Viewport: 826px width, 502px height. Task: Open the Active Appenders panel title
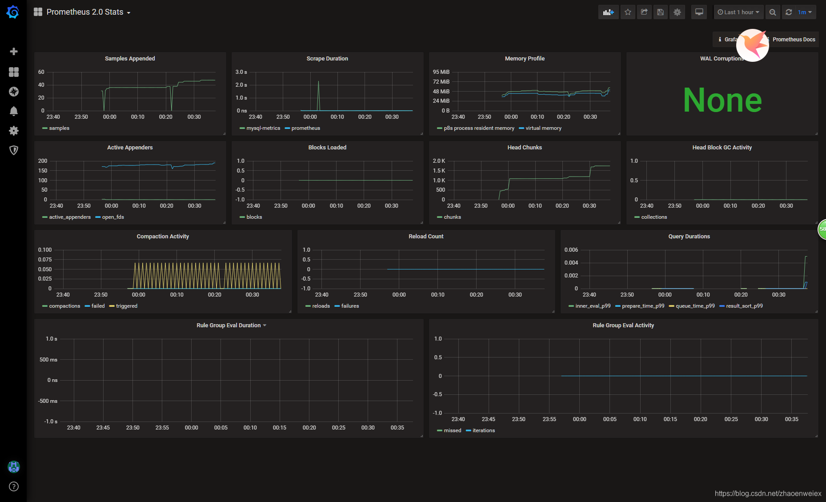click(130, 148)
